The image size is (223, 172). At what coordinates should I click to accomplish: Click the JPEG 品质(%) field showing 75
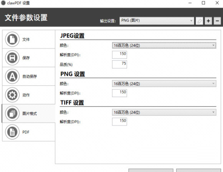119,64
